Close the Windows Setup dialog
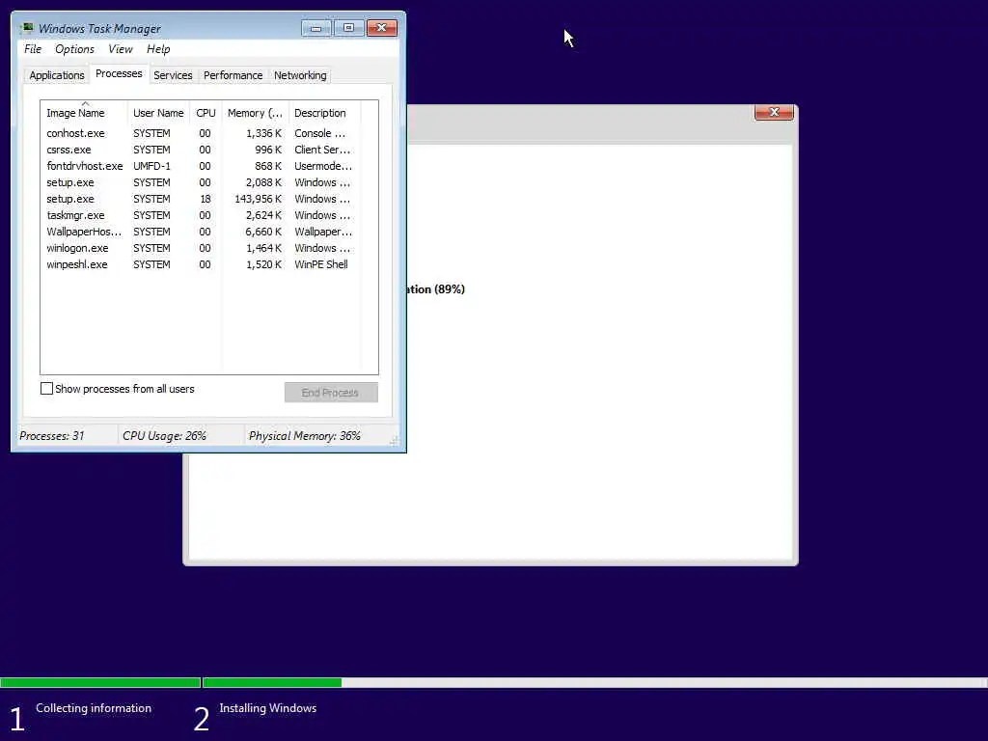 pyautogui.click(x=774, y=112)
